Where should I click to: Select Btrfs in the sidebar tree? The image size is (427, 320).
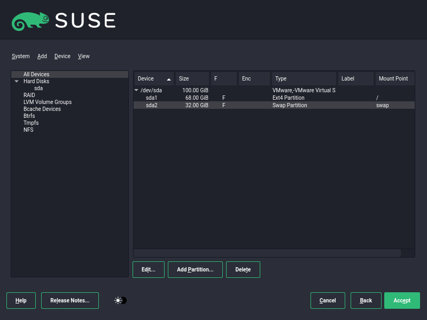click(x=29, y=116)
